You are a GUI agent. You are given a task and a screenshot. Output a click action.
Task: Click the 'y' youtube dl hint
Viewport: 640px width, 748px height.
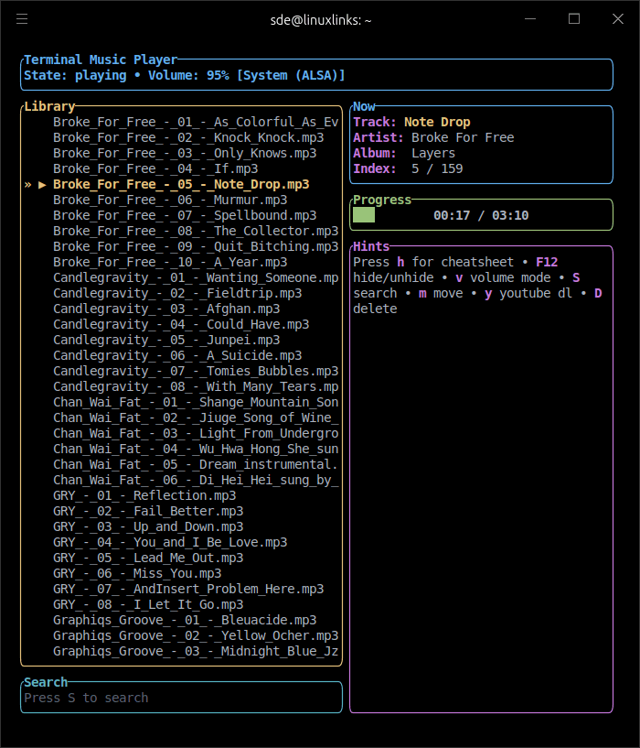click(x=488, y=293)
